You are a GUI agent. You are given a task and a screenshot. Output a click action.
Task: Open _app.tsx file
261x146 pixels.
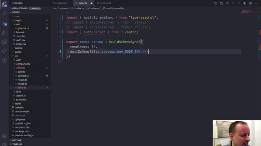click(x=21, y=36)
